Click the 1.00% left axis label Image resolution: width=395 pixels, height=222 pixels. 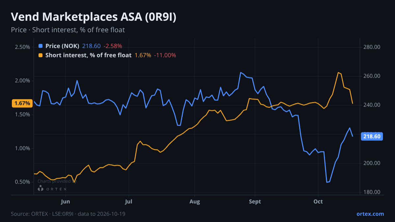22,148
